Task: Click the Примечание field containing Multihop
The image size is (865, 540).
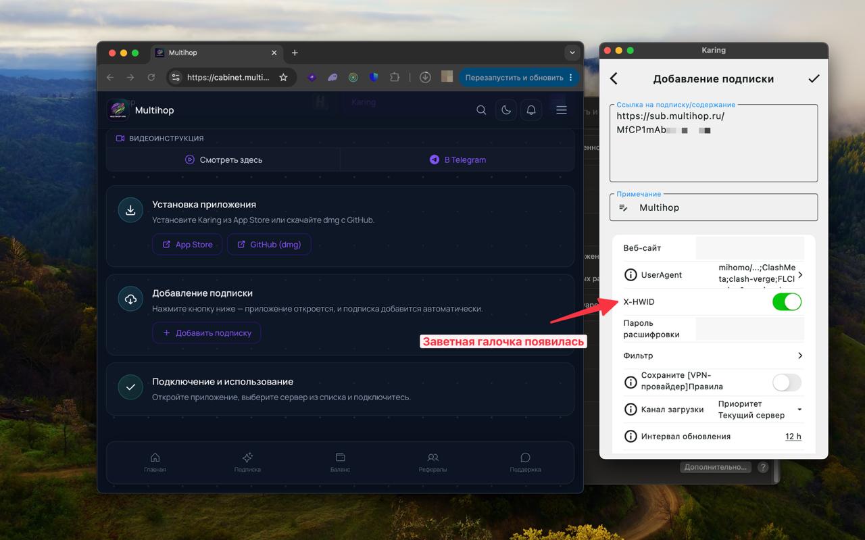Action: point(714,207)
